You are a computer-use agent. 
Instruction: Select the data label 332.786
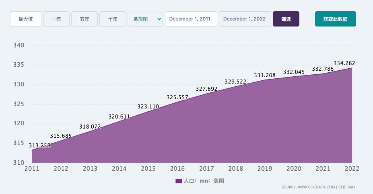pos(323,69)
